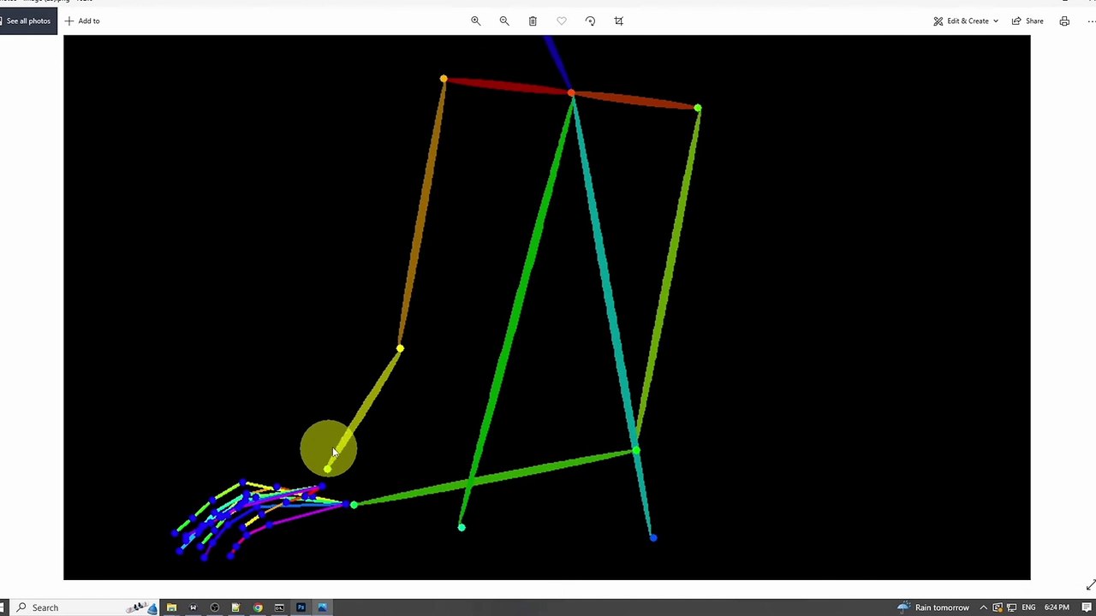
Task: Open File Explorer from the taskbar
Action: pos(171,607)
